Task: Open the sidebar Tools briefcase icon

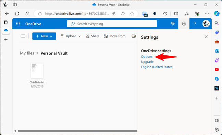Action: (217, 42)
